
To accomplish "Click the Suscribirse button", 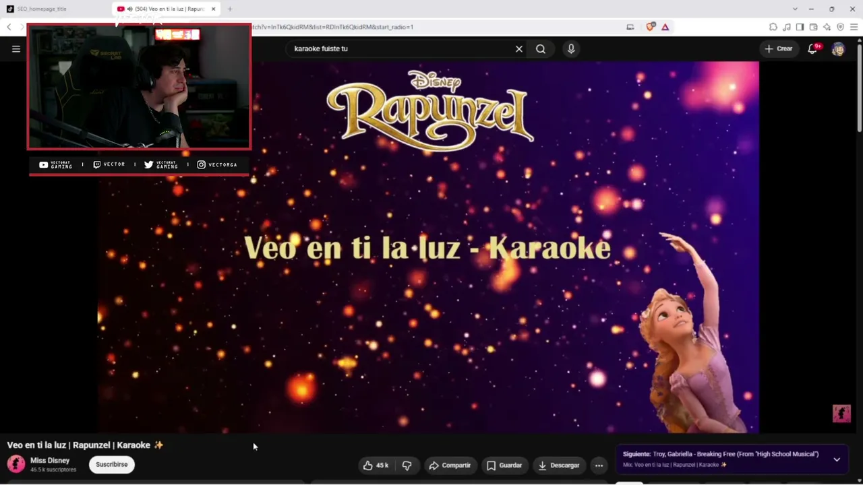I will pyautogui.click(x=112, y=464).
